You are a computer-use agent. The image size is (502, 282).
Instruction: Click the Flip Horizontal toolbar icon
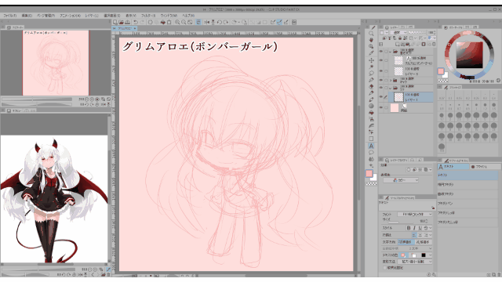[x=207, y=22]
